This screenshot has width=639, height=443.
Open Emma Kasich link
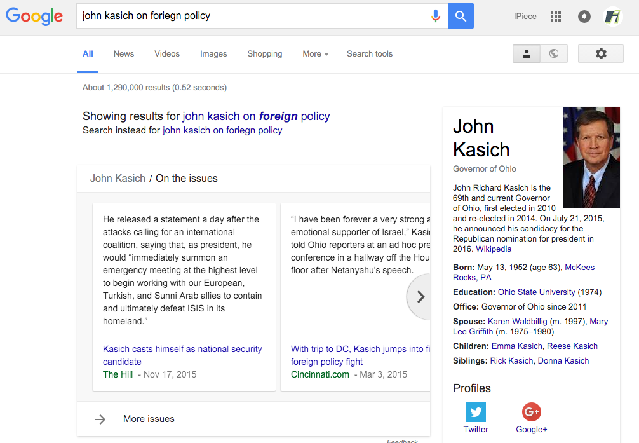click(517, 346)
